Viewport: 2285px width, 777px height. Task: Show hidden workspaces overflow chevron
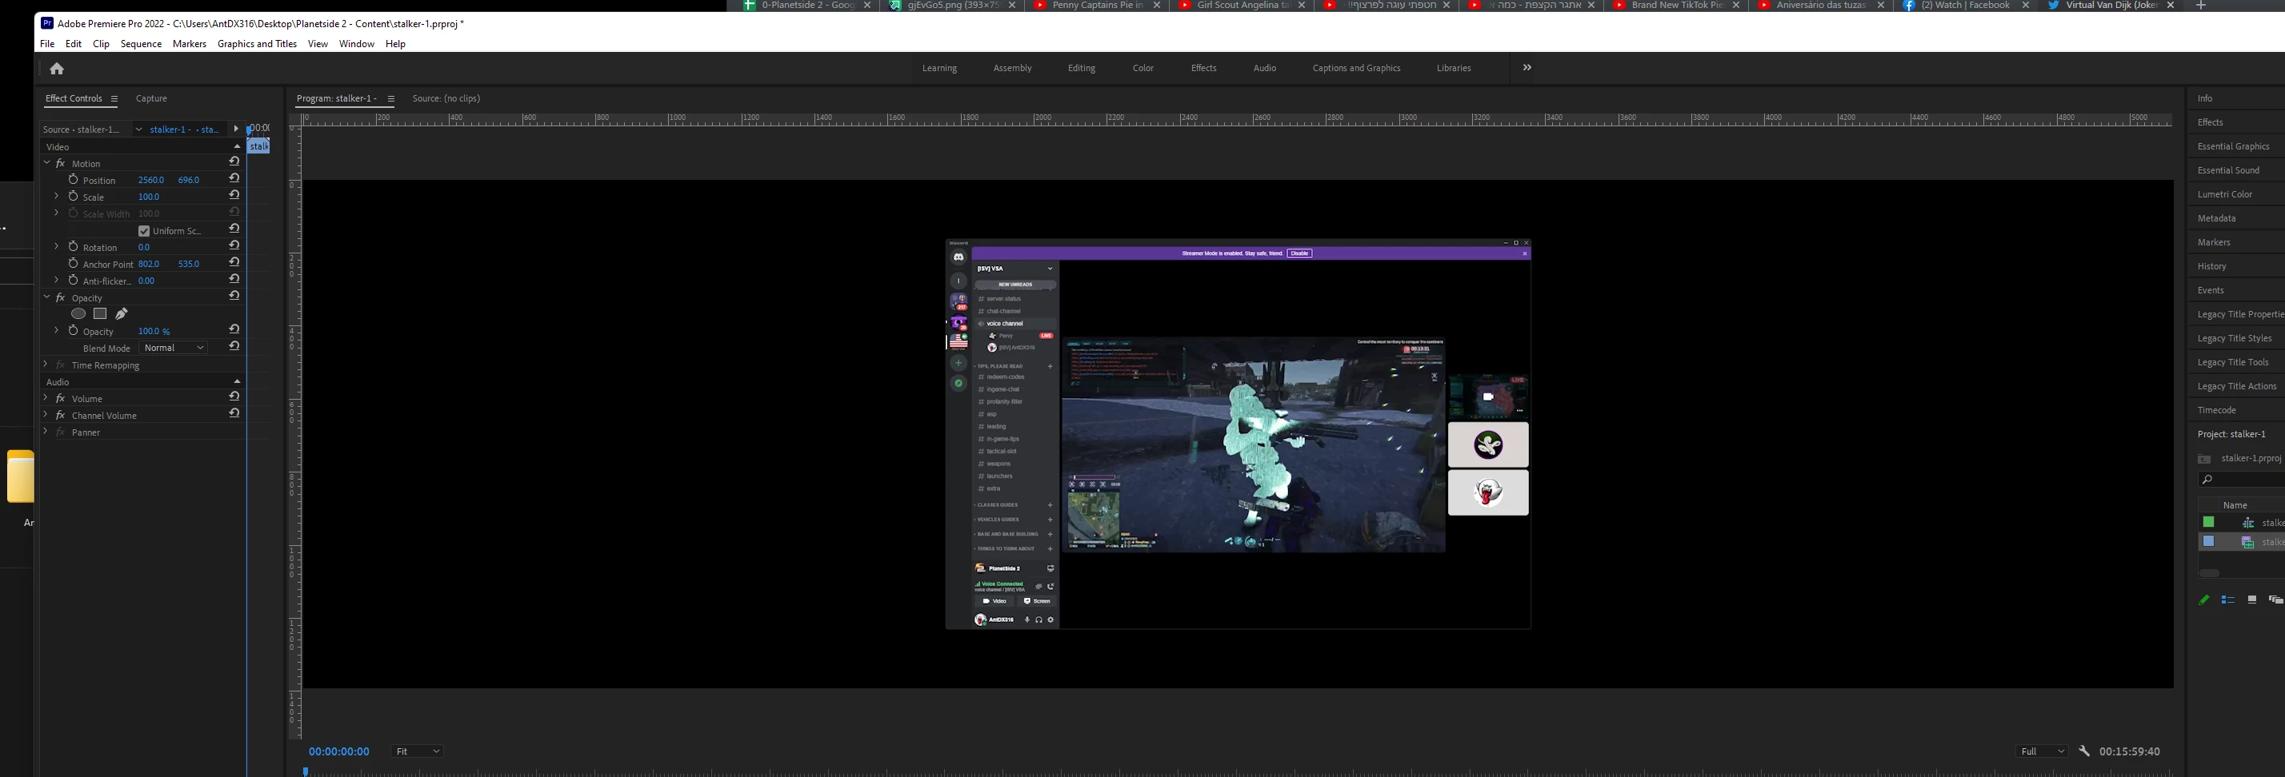tap(1527, 67)
